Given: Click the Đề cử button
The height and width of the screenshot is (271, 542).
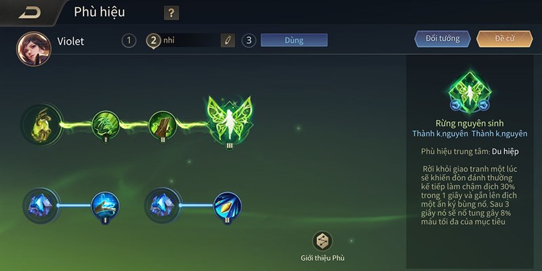Looking at the screenshot, I should [x=504, y=39].
